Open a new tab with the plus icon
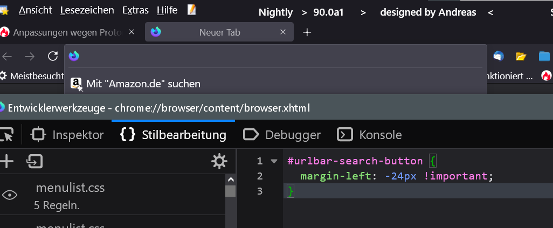 tap(307, 32)
